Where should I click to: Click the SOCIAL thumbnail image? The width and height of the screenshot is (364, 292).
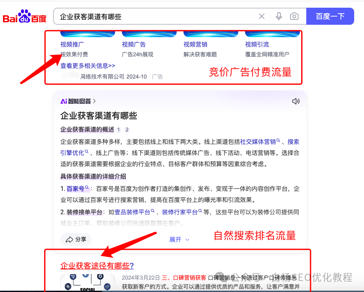point(88,284)
